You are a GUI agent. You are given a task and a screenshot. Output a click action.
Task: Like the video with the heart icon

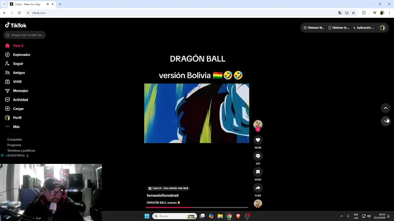click(x=258, y=140)
